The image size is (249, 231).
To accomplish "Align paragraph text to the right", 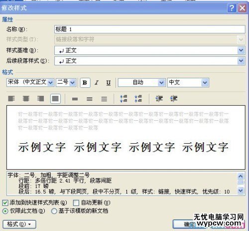I will click(x=41, y=99).
